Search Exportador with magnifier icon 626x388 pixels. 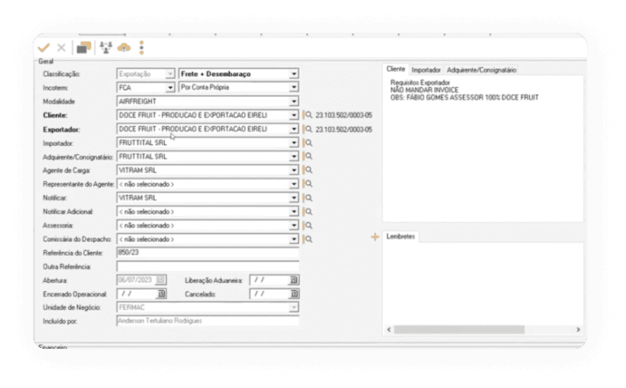pyautogui.click(x=308, y=130)
